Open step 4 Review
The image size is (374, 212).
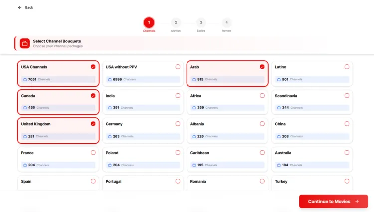[226, 23]
